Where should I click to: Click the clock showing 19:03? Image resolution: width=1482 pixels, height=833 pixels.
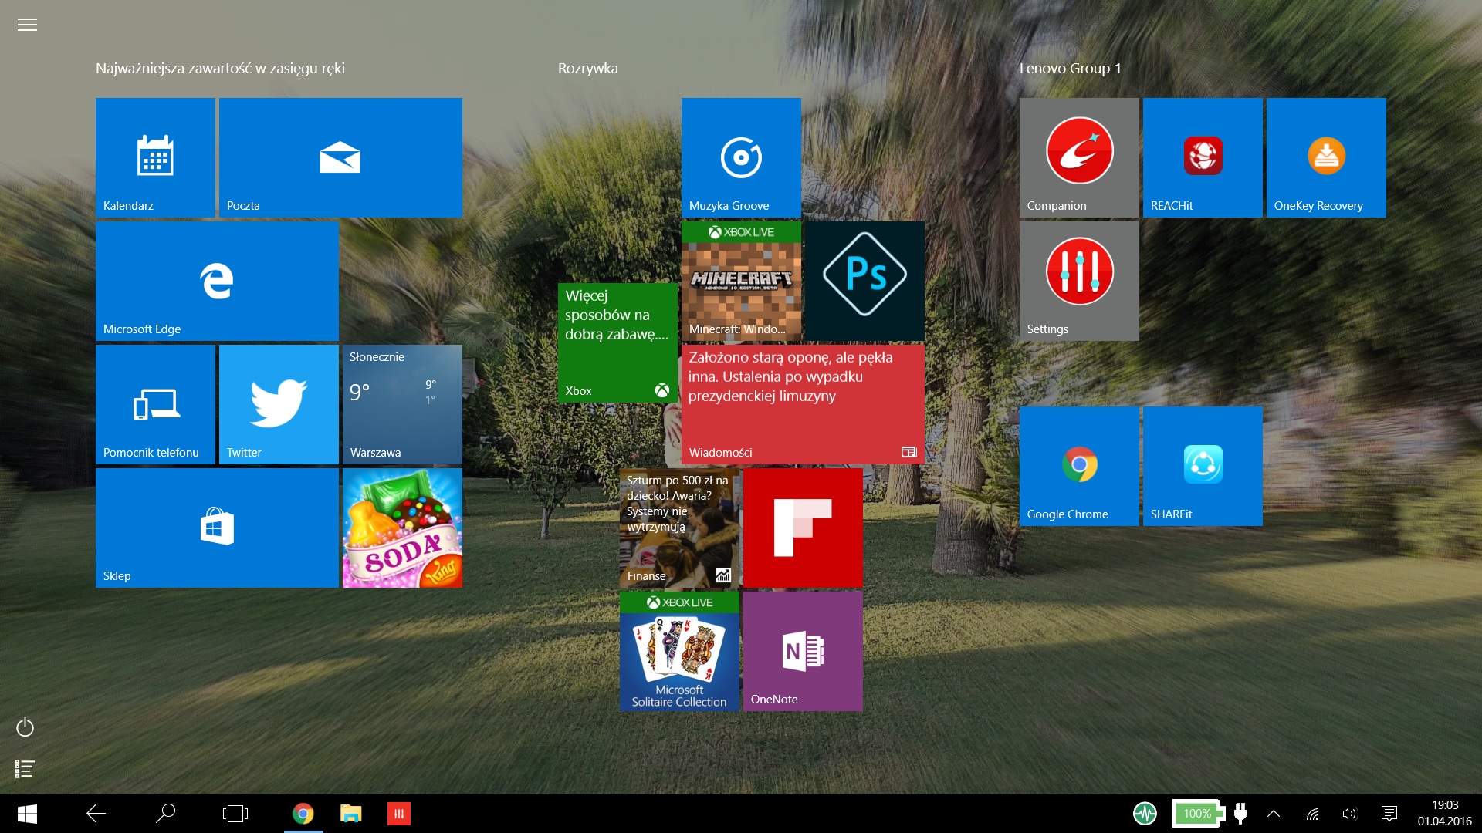click(x=1445, y=814)
